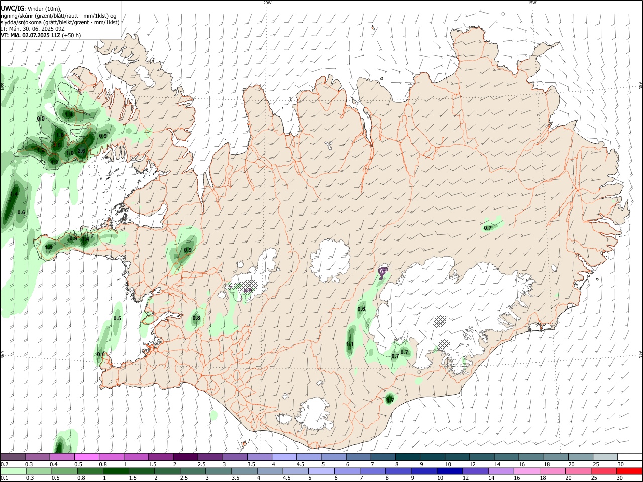Click the UWC/IG title text in the header

pyautogui.click(x=12, y=8)
